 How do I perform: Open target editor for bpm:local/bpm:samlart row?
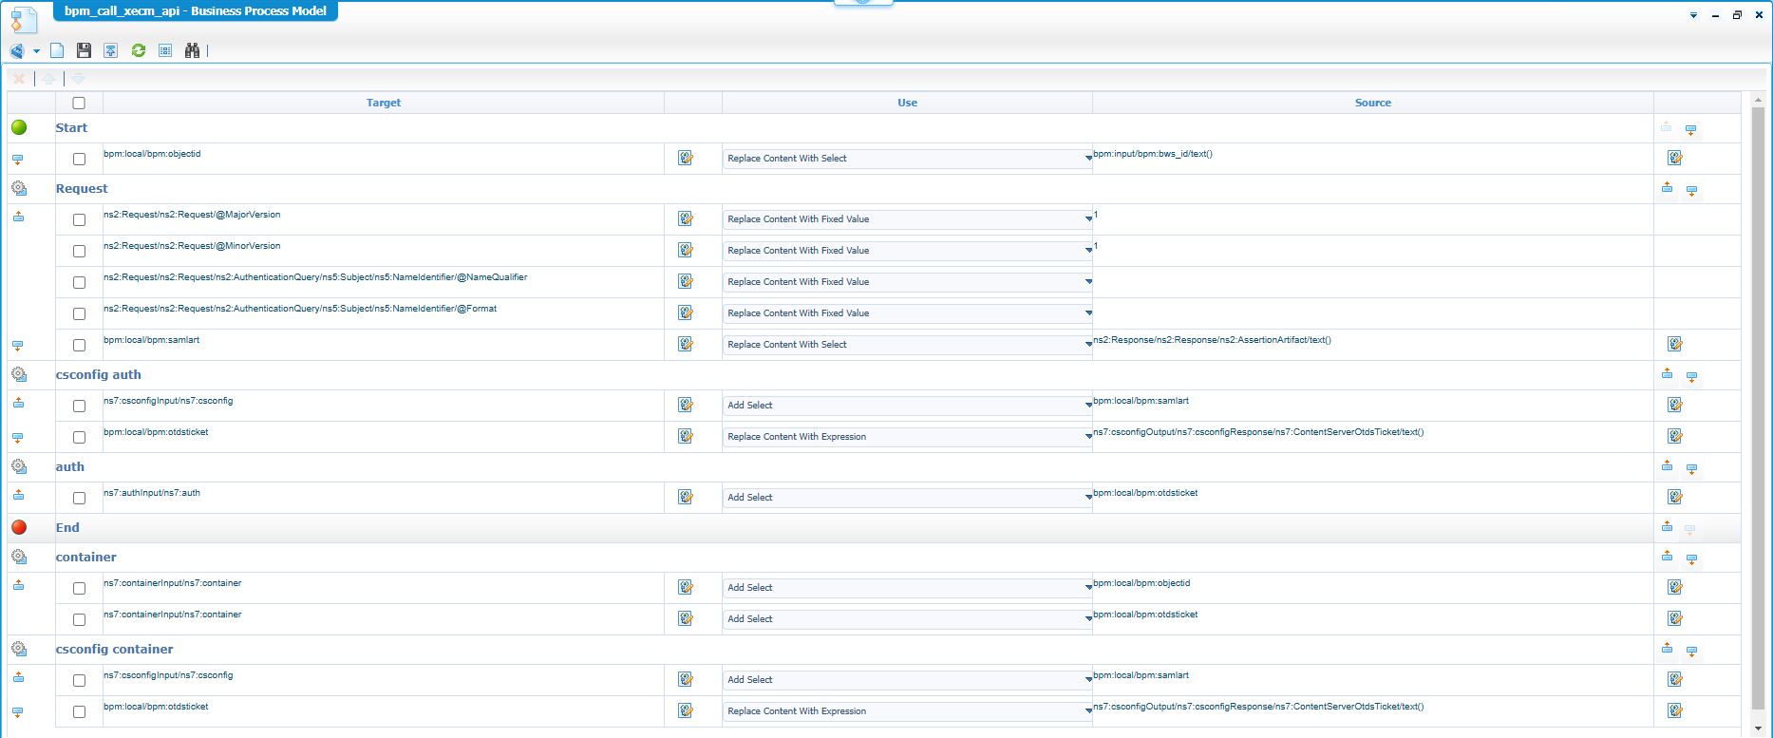point(685,344)
